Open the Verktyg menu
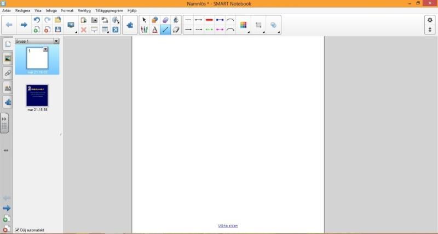The width and height of the screenshot is (438, 234). 84,10
